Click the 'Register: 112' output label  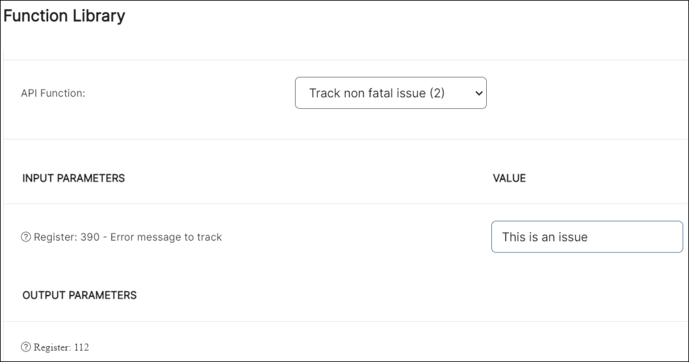pos(61,347)
